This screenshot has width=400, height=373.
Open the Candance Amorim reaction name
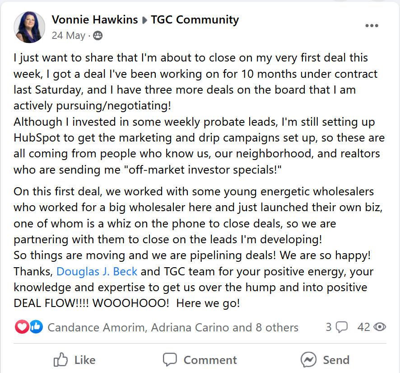click(97, 327)
